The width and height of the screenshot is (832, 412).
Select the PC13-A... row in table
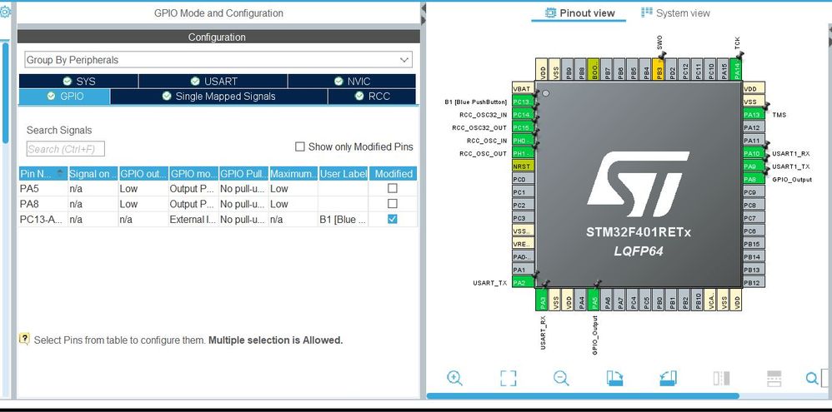218,219
